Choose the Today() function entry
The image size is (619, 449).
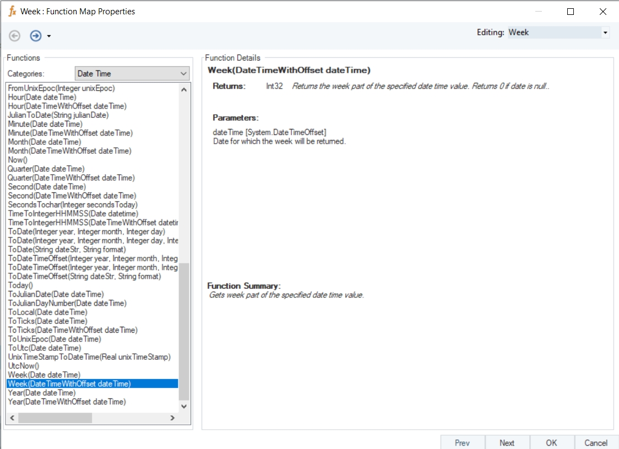pyautogui.click(x=21, y=285)
